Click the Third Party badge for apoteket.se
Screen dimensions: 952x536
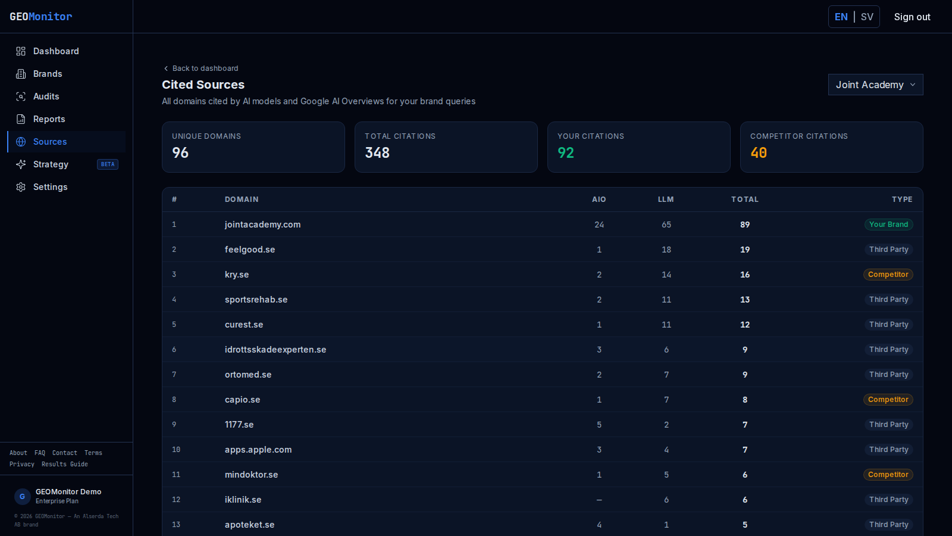point(888,525)
